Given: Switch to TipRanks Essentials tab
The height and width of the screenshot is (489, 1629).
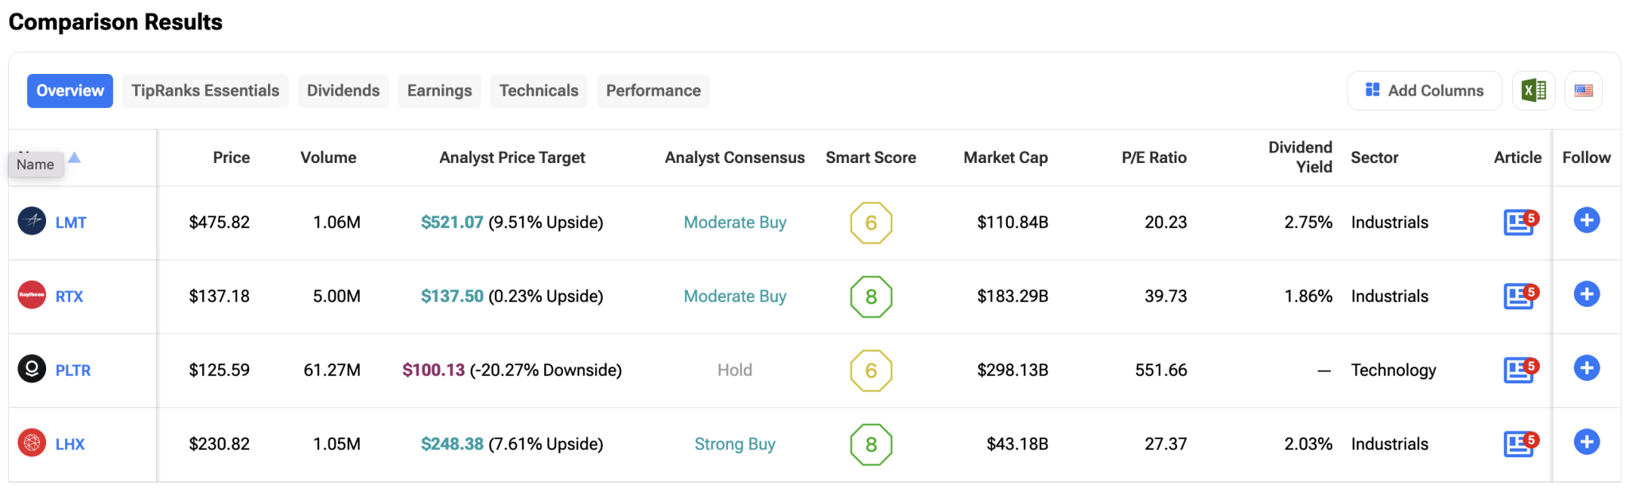Looking at the screenshot, I should pos(205,91).
